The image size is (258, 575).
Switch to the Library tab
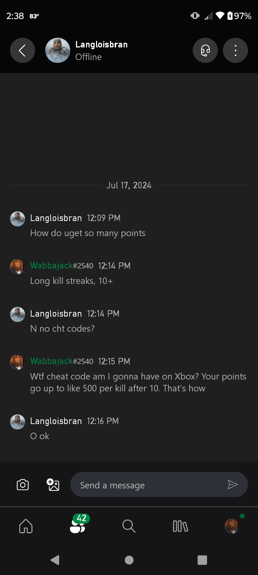[180, 526]
